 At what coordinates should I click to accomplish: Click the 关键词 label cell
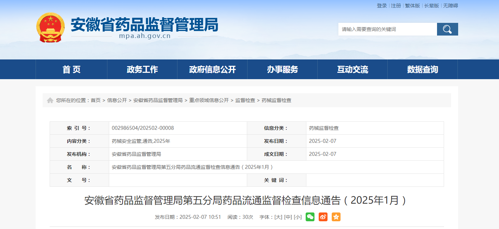(x=276, y=180)
